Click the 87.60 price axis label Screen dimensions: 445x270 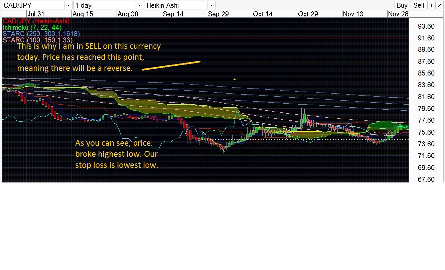point(426,61)
